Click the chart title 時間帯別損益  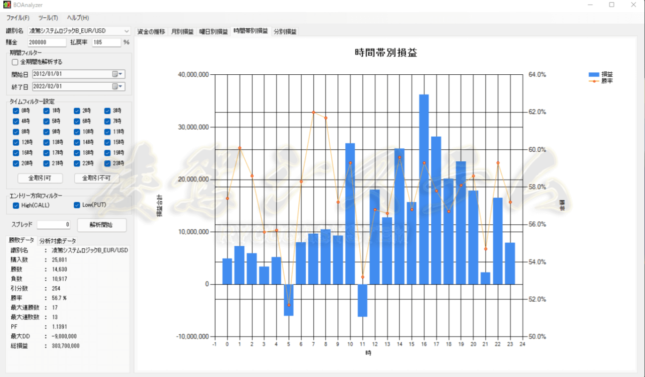pyautogui.click(x=386, y=53)
